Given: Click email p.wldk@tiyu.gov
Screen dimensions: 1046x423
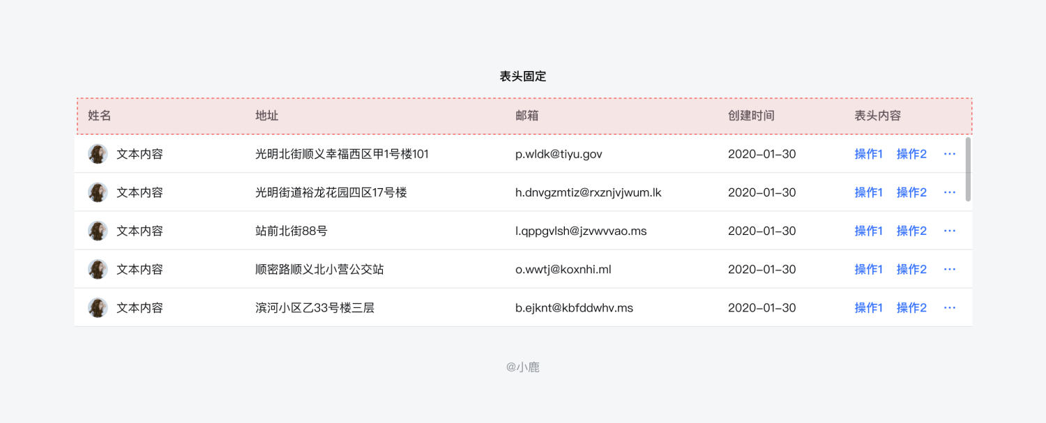Looking at the screenshot, I should tap(559, 154).
